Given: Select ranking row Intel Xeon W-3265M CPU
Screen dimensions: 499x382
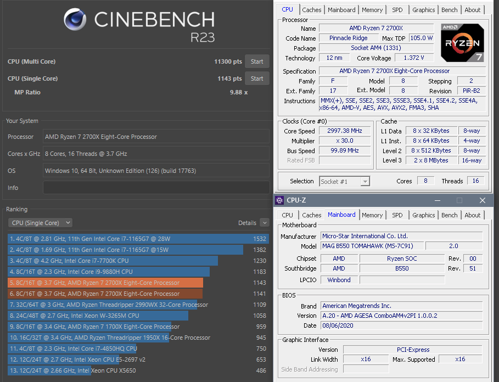Looking at the screenshot, I should tap(138, 316).
